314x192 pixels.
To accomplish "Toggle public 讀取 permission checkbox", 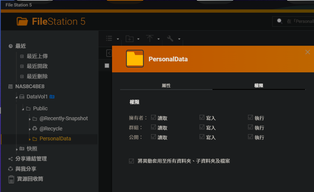I will tap(153, 137).
